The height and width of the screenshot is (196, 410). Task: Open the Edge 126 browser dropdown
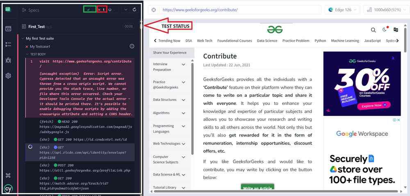[x=342, y=10]
